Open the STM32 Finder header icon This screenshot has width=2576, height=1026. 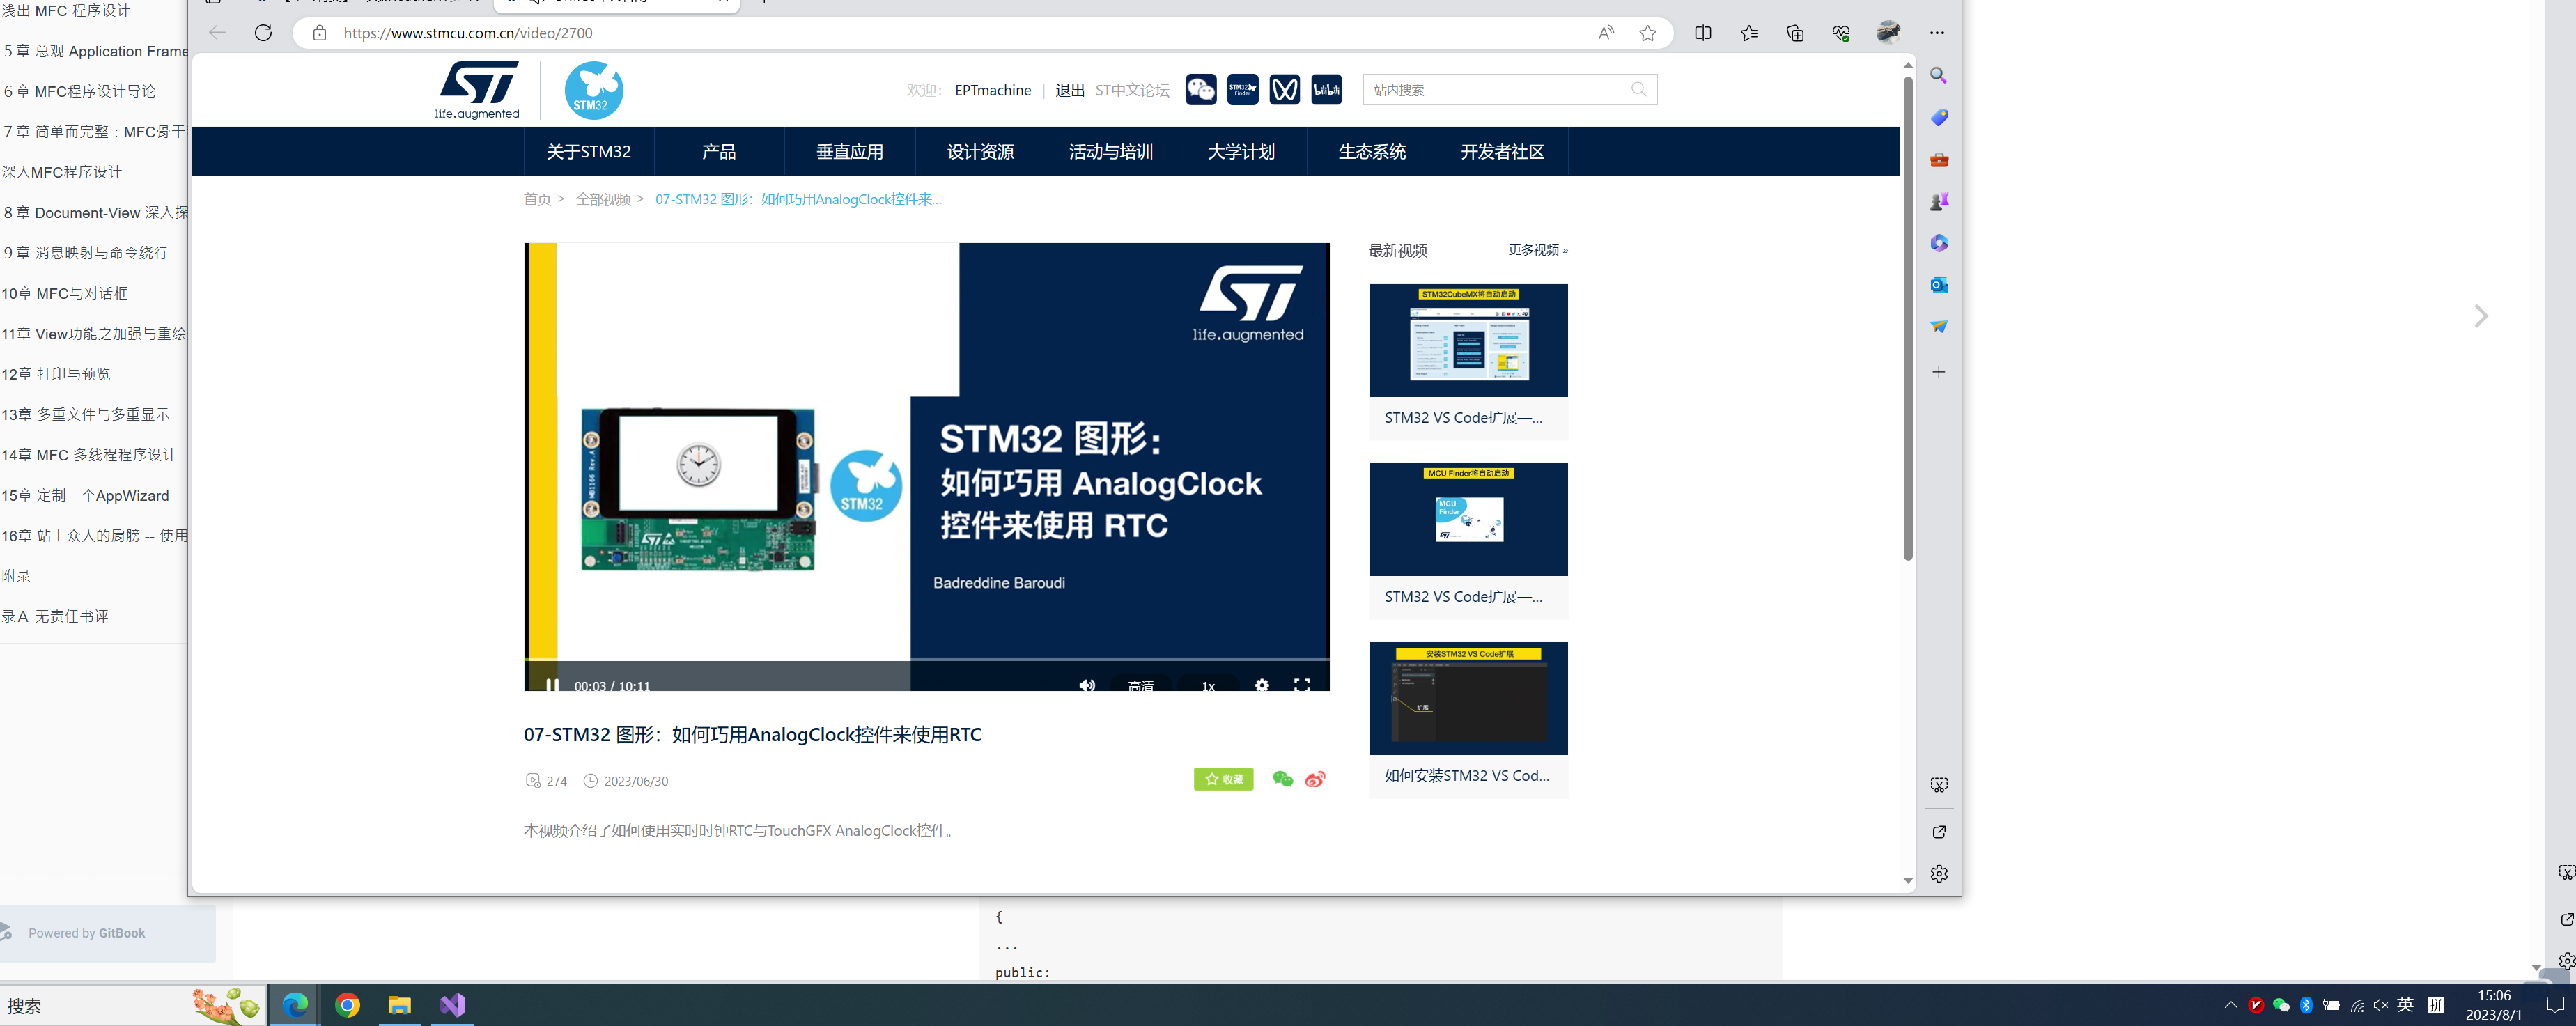[x=1242, y=90]
